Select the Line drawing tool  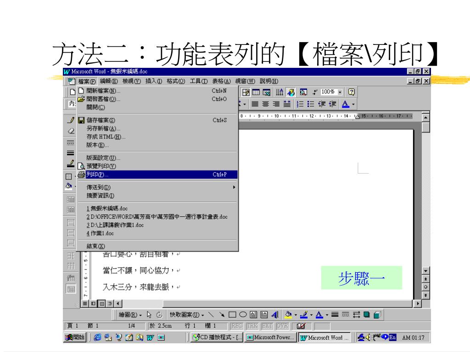[x=211, y=315]
